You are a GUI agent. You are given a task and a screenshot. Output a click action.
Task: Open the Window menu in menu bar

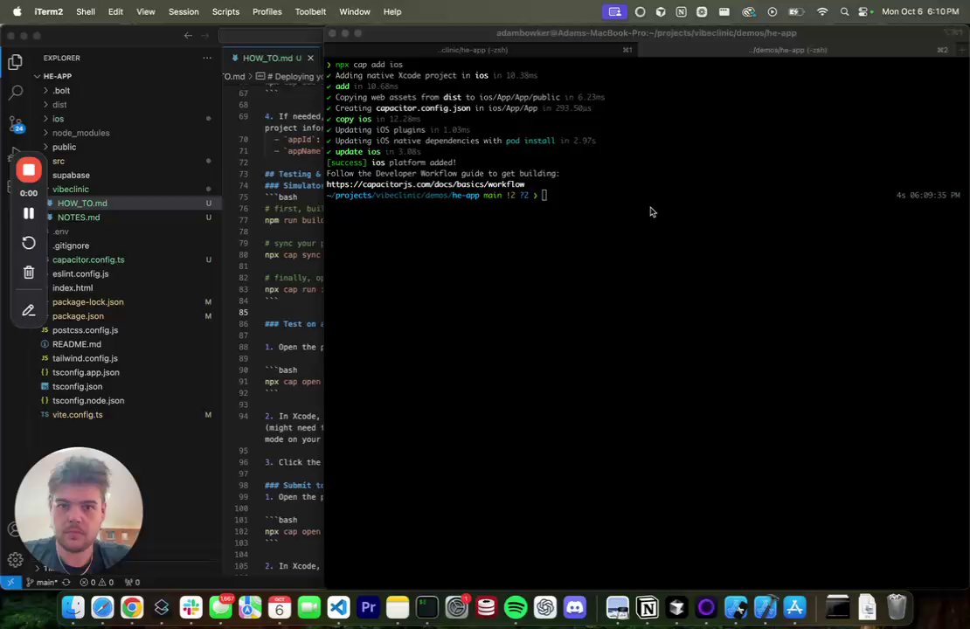(x=355, y=11)
